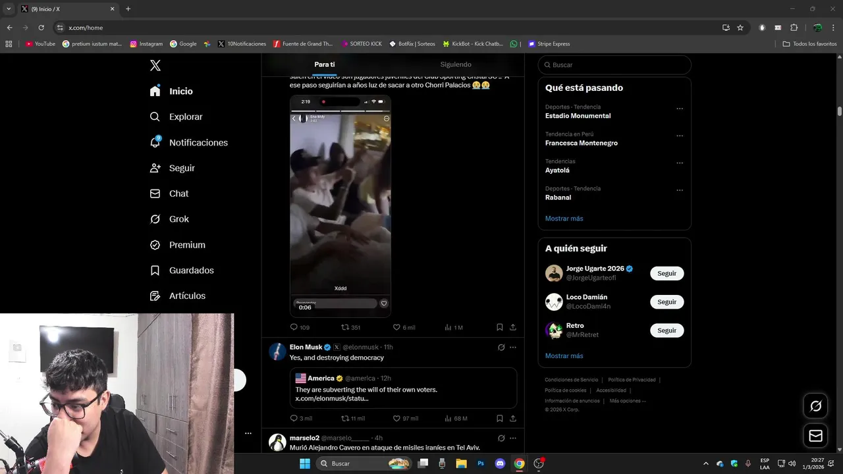Click the address bar showing x.com/home

click(389, 28)
